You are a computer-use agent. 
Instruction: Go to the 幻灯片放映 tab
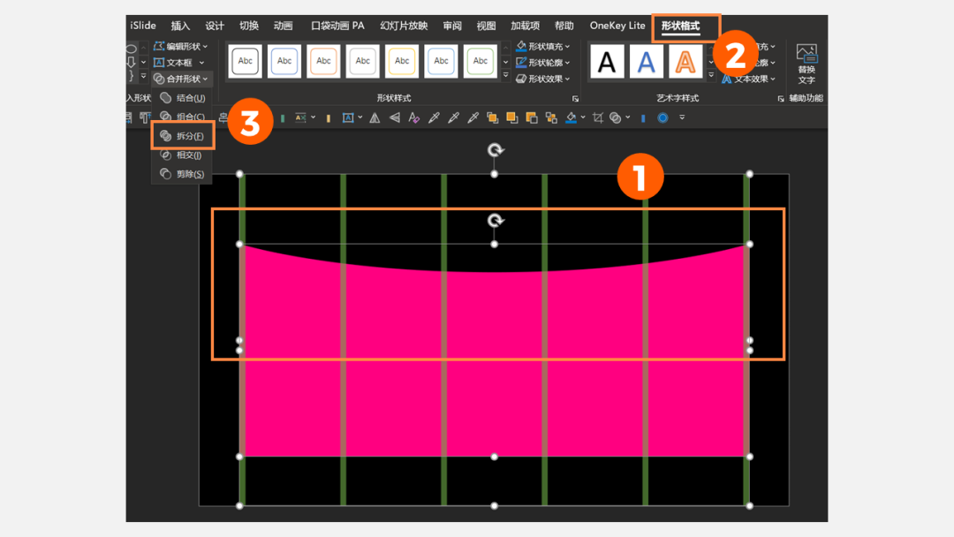coord(404,26)
